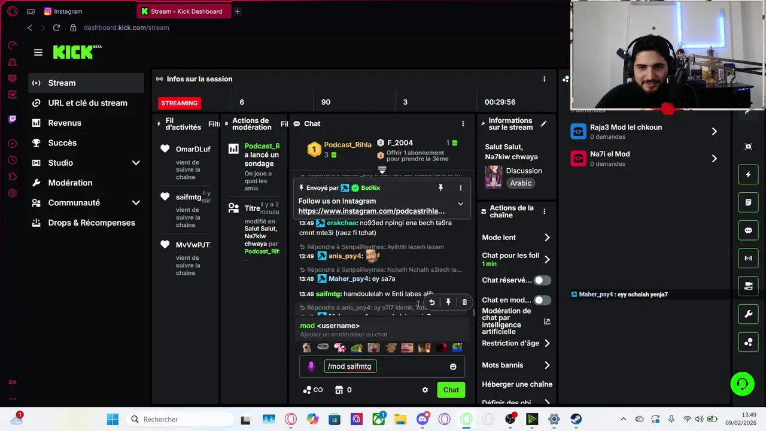Screen dimensions: 766x431
Task: Open chat settings gear
Action: pyautogui.click(x=425, y=390)
